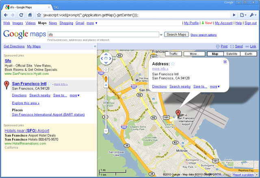Open Gmail from the top bar
The height and width of the screenshot is (178, 260).
pos(80,23)
